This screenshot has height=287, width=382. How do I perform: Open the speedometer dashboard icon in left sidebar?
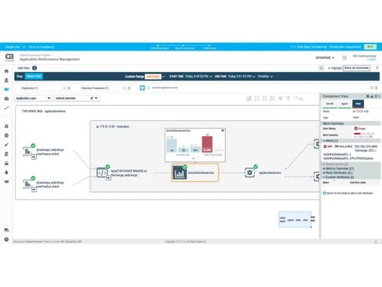pos(7,99)
